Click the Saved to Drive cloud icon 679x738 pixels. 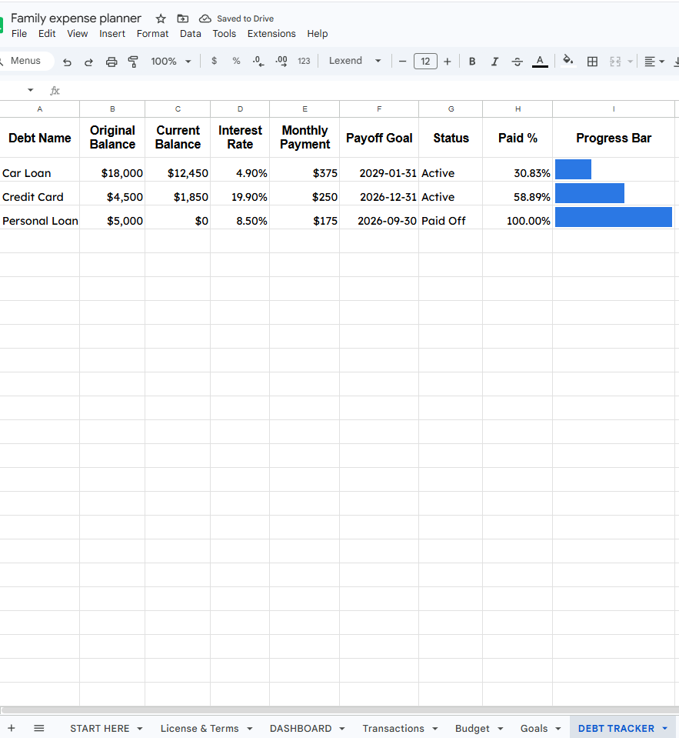[205, 18]
